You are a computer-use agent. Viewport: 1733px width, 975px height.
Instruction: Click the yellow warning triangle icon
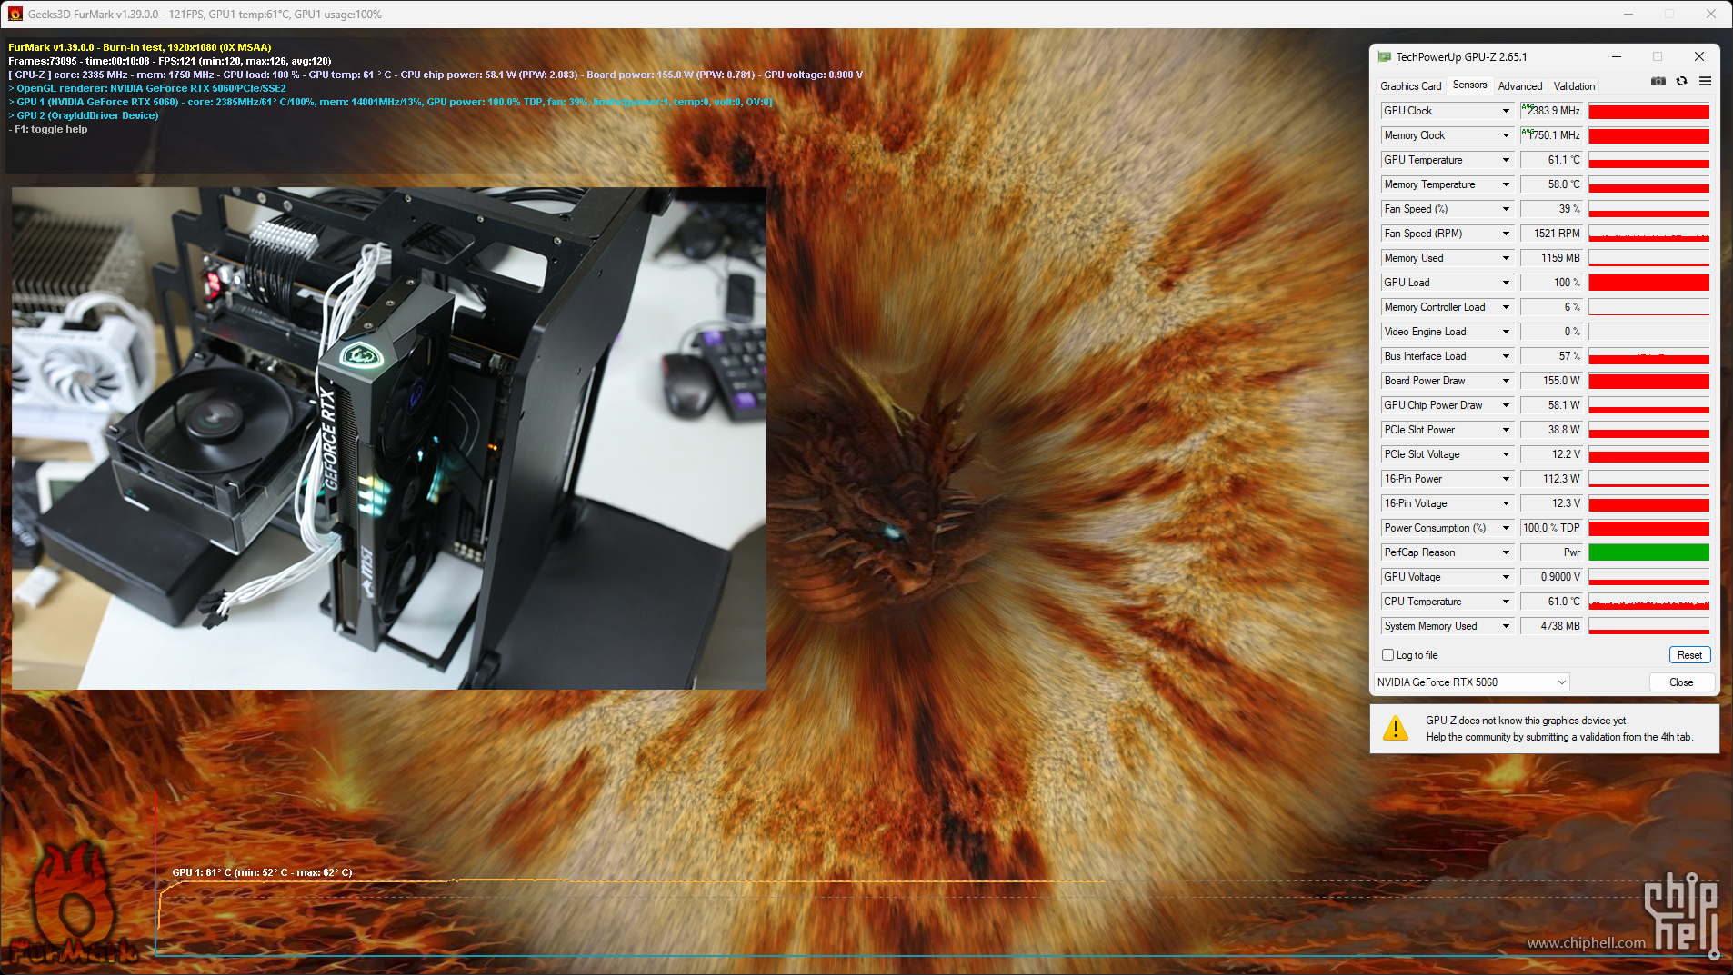(1396, 728)
